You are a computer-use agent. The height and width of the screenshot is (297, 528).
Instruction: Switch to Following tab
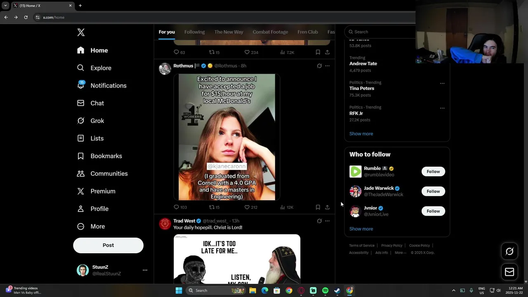195,32
